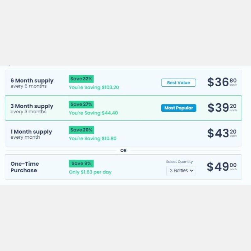Select the 3 Month supply plan
251x251 pixels.
coord(123,108)
